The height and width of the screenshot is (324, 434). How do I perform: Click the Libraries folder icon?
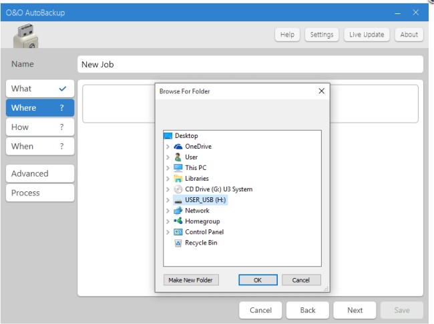coord(178,179)
